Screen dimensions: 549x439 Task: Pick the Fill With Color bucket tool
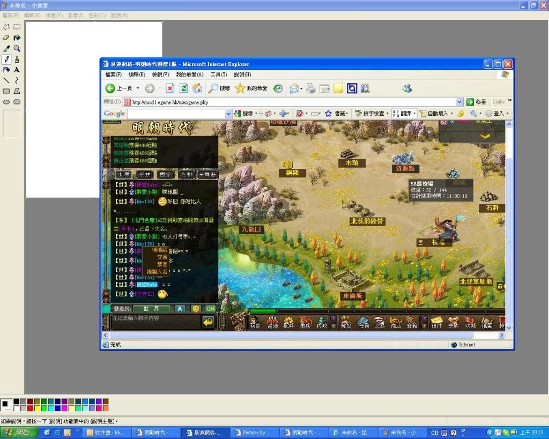17,38
